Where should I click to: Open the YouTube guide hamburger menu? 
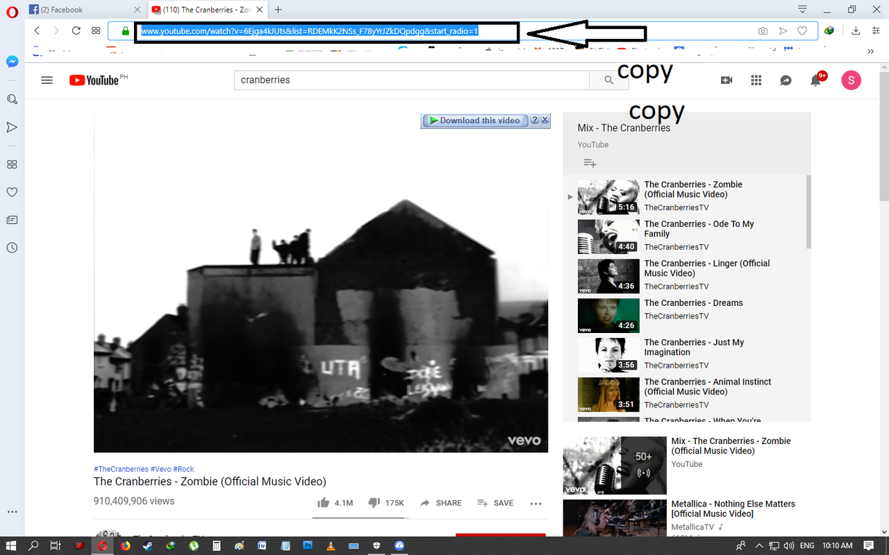(x=47, y=80)
